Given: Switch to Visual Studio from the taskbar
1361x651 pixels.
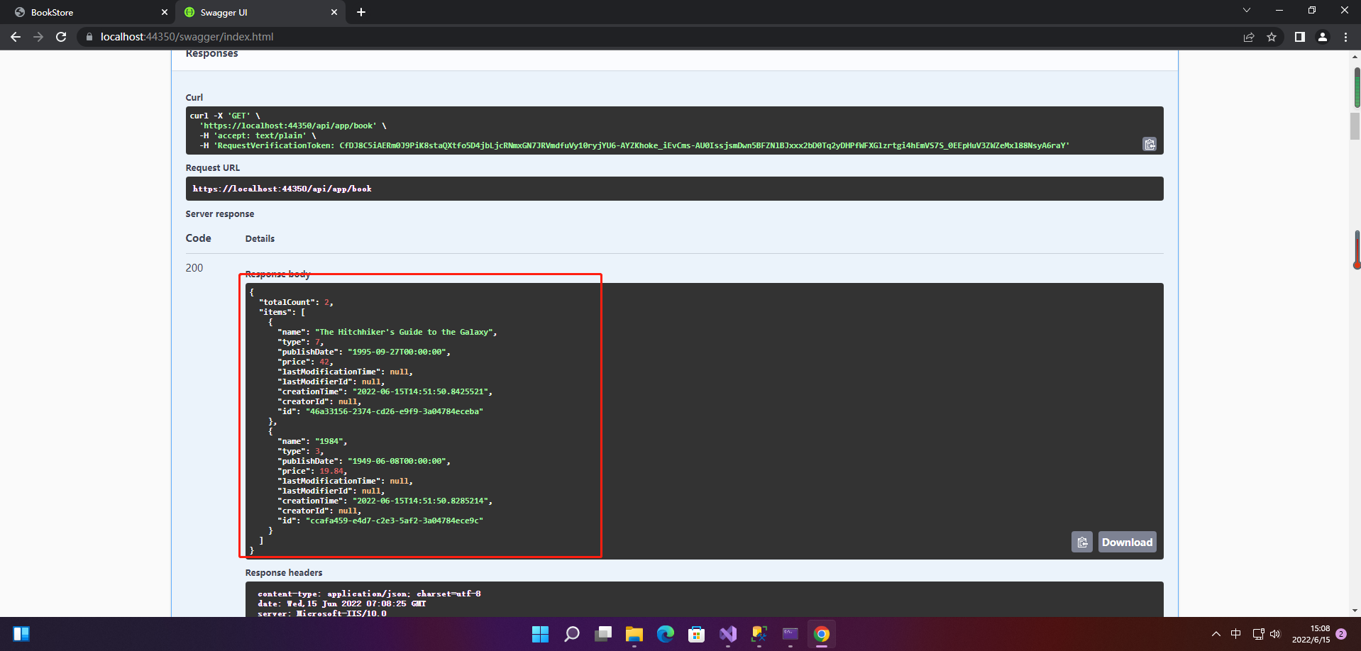Looking at the screenshot, I should click(x=727, y=634).
